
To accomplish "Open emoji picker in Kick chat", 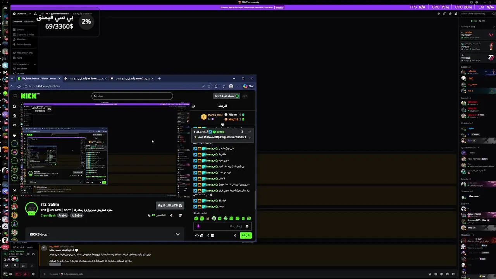I will (x=247, y=226).
